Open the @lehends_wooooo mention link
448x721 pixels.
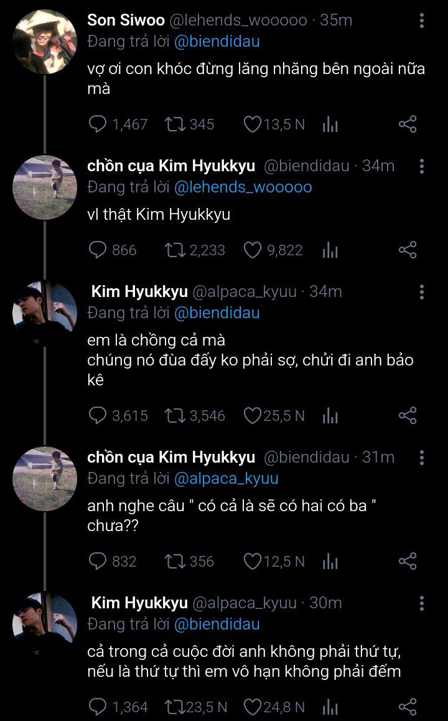point(243,187)
